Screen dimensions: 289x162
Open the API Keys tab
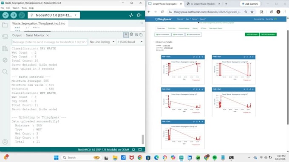[203, 28]
